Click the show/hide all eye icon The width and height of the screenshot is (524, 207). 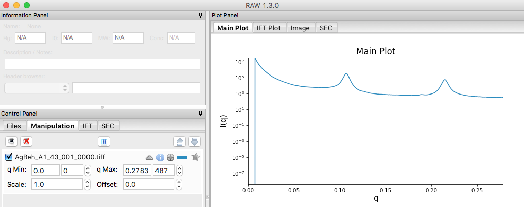pyautogui.click(x=12, y=141)
